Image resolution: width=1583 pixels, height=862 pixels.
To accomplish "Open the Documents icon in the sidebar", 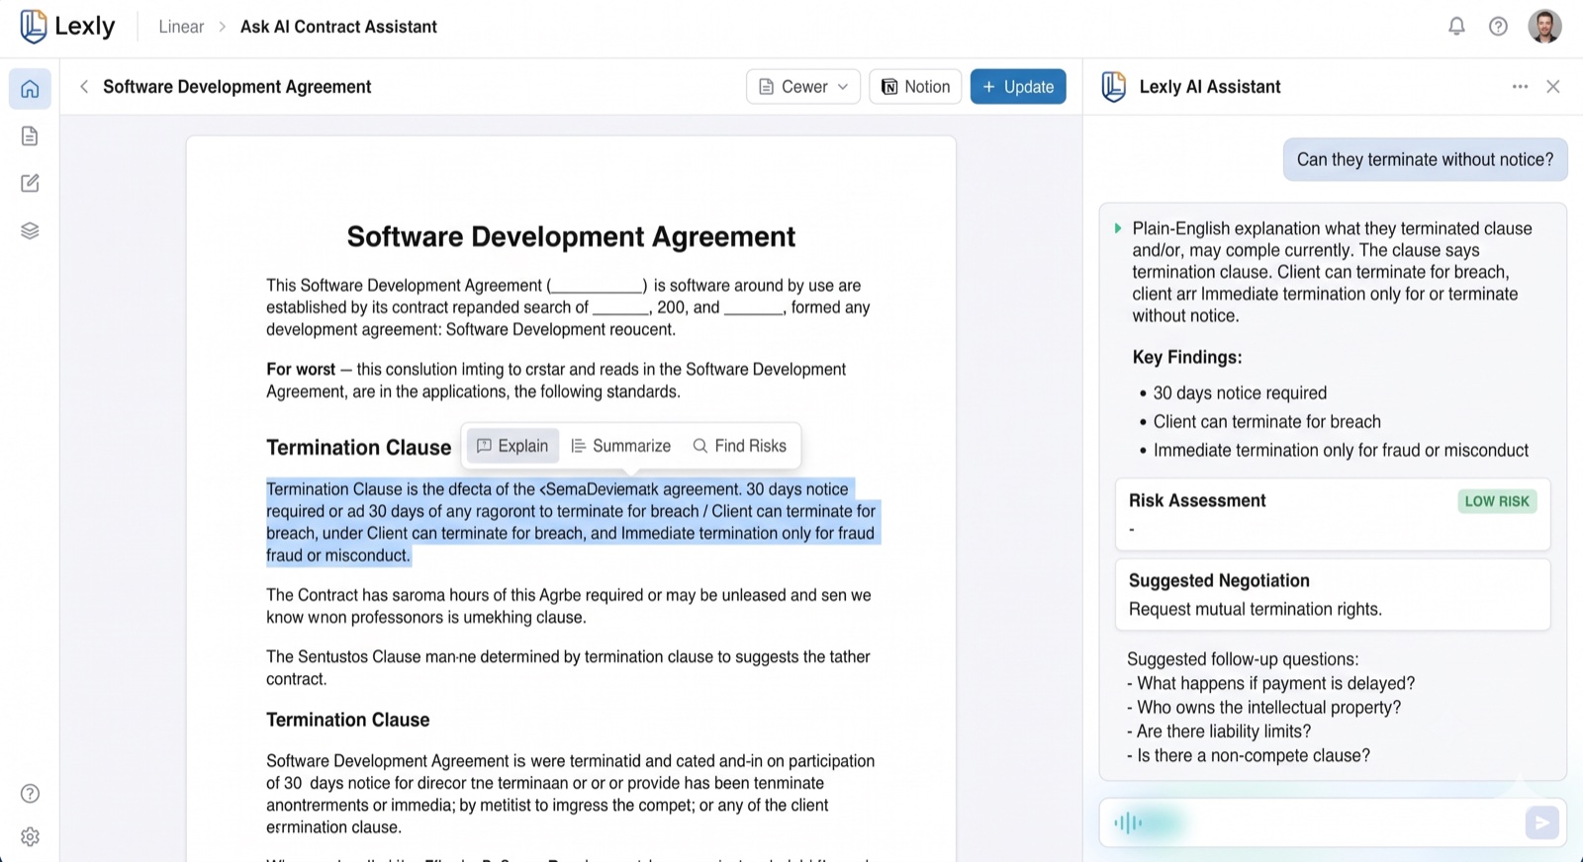I will click(x=30, y=136).
